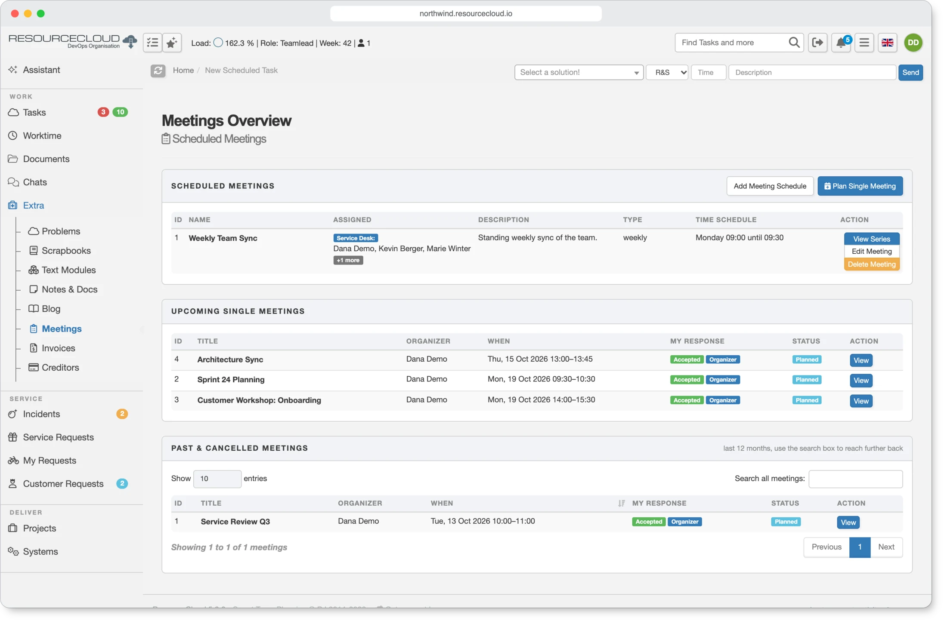The height and width of the screenshot is (627, 947).
Task: Open Assistant in the sidebar
Action: coord(41,70)
